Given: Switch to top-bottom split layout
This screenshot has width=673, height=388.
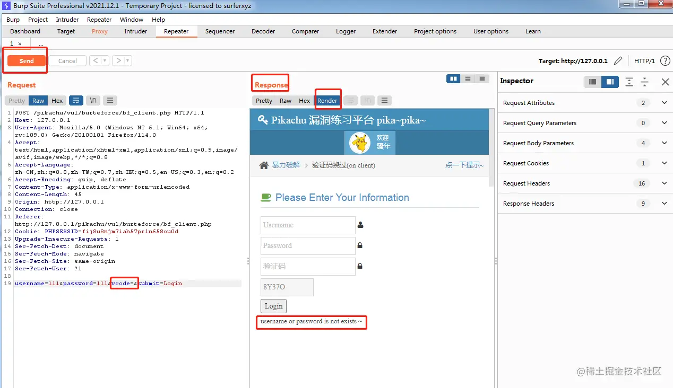Looking at the screenshot, I should (x=468, y=79).
